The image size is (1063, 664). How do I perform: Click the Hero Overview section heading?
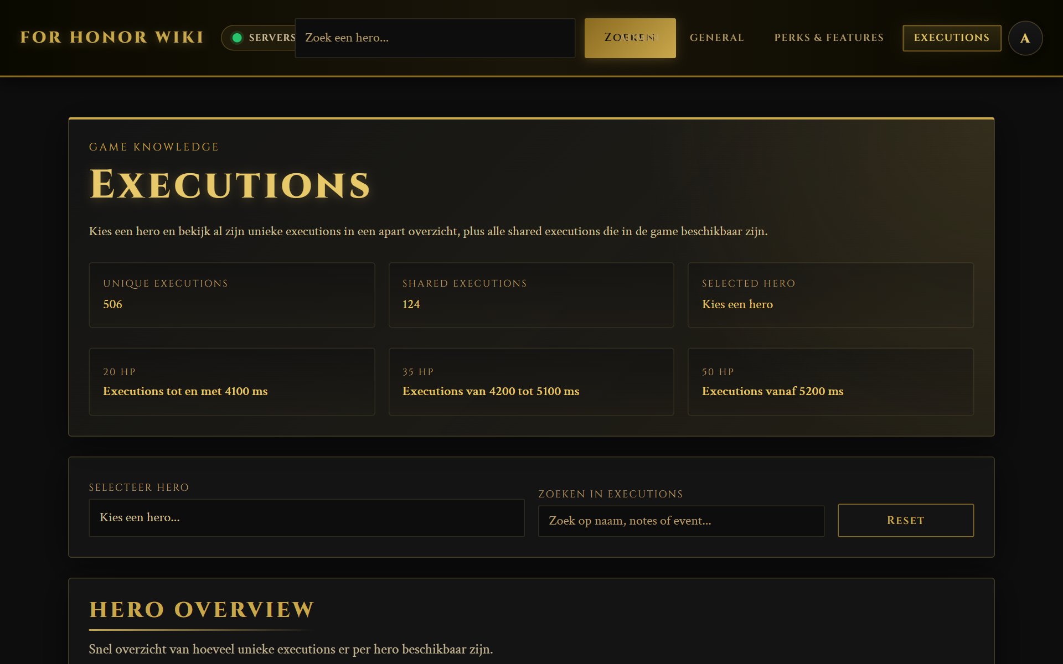(x=202, y=609)
